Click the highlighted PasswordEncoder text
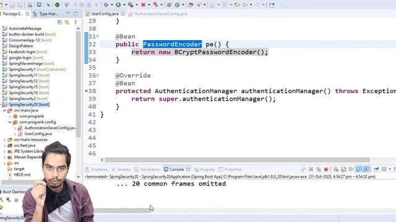396x222 pixels. (172, 44)
